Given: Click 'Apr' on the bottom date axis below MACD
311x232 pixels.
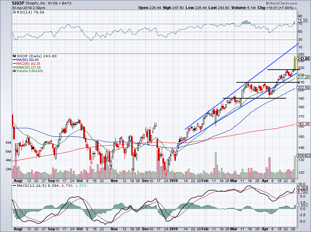Looking at the screenshot, I should coord(265,229).
